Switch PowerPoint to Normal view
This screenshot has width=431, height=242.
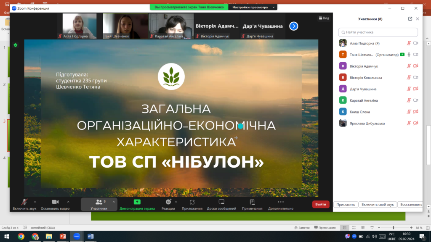tap(344, 228)
